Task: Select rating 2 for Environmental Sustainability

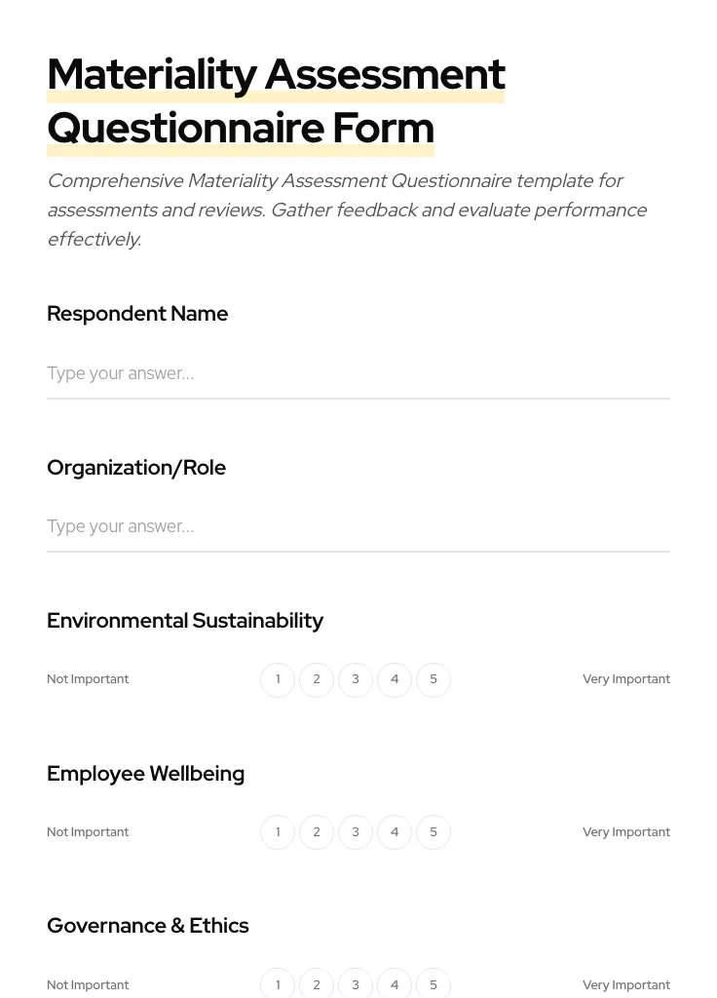Action: tap(317, 679)
